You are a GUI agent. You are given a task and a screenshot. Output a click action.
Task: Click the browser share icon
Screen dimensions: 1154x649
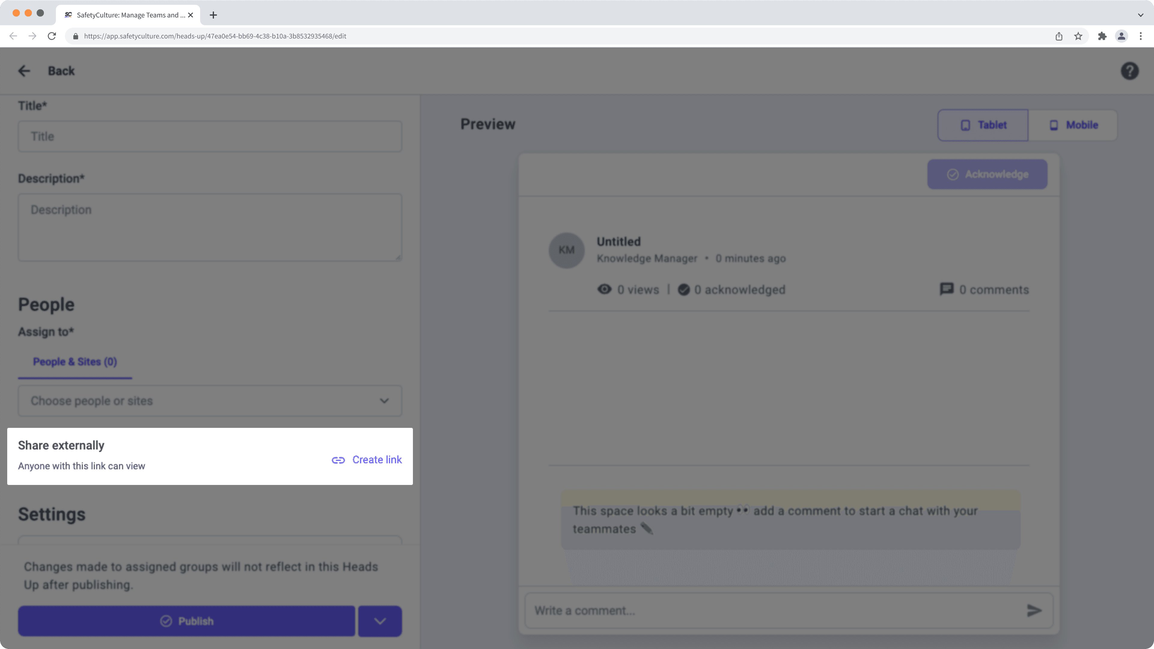point(1059,36)
